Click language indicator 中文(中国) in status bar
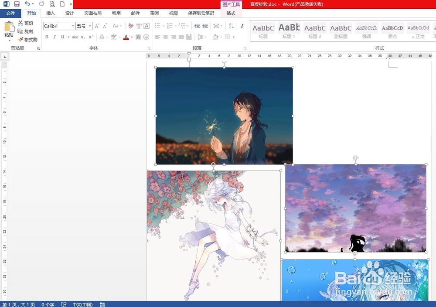 82,304
